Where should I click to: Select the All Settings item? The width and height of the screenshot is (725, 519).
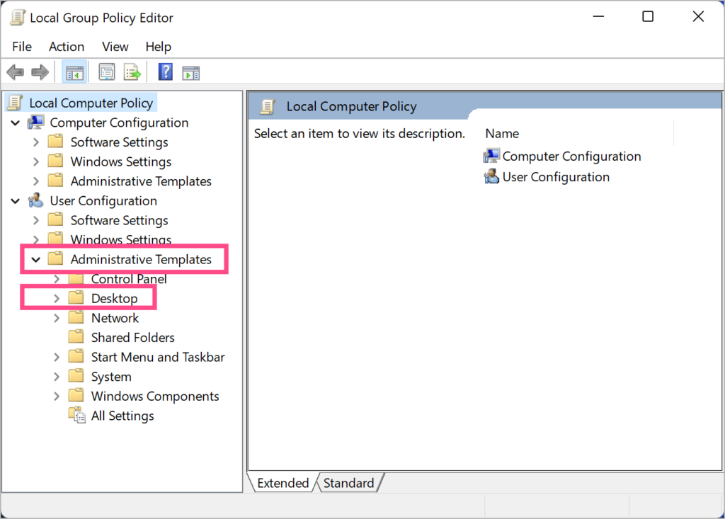[122, 416]
